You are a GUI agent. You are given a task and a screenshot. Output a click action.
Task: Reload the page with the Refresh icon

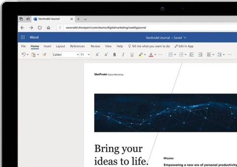(x=39, y=28)
